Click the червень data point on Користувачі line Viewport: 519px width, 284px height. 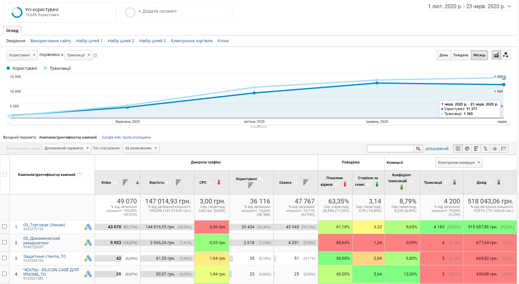point(504,85)
